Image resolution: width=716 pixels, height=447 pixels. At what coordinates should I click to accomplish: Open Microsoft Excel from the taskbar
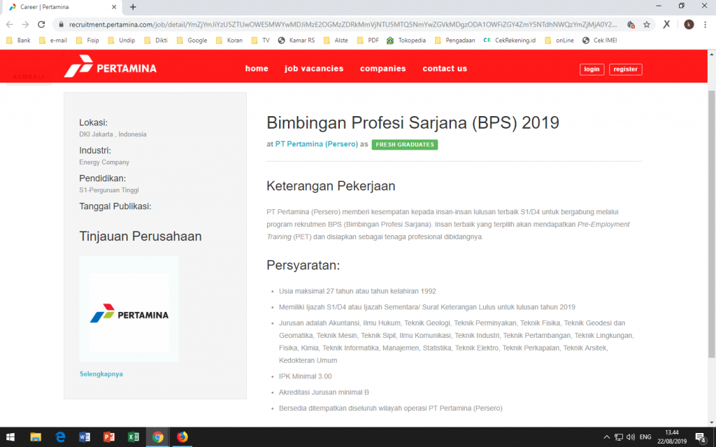(133, 437)
